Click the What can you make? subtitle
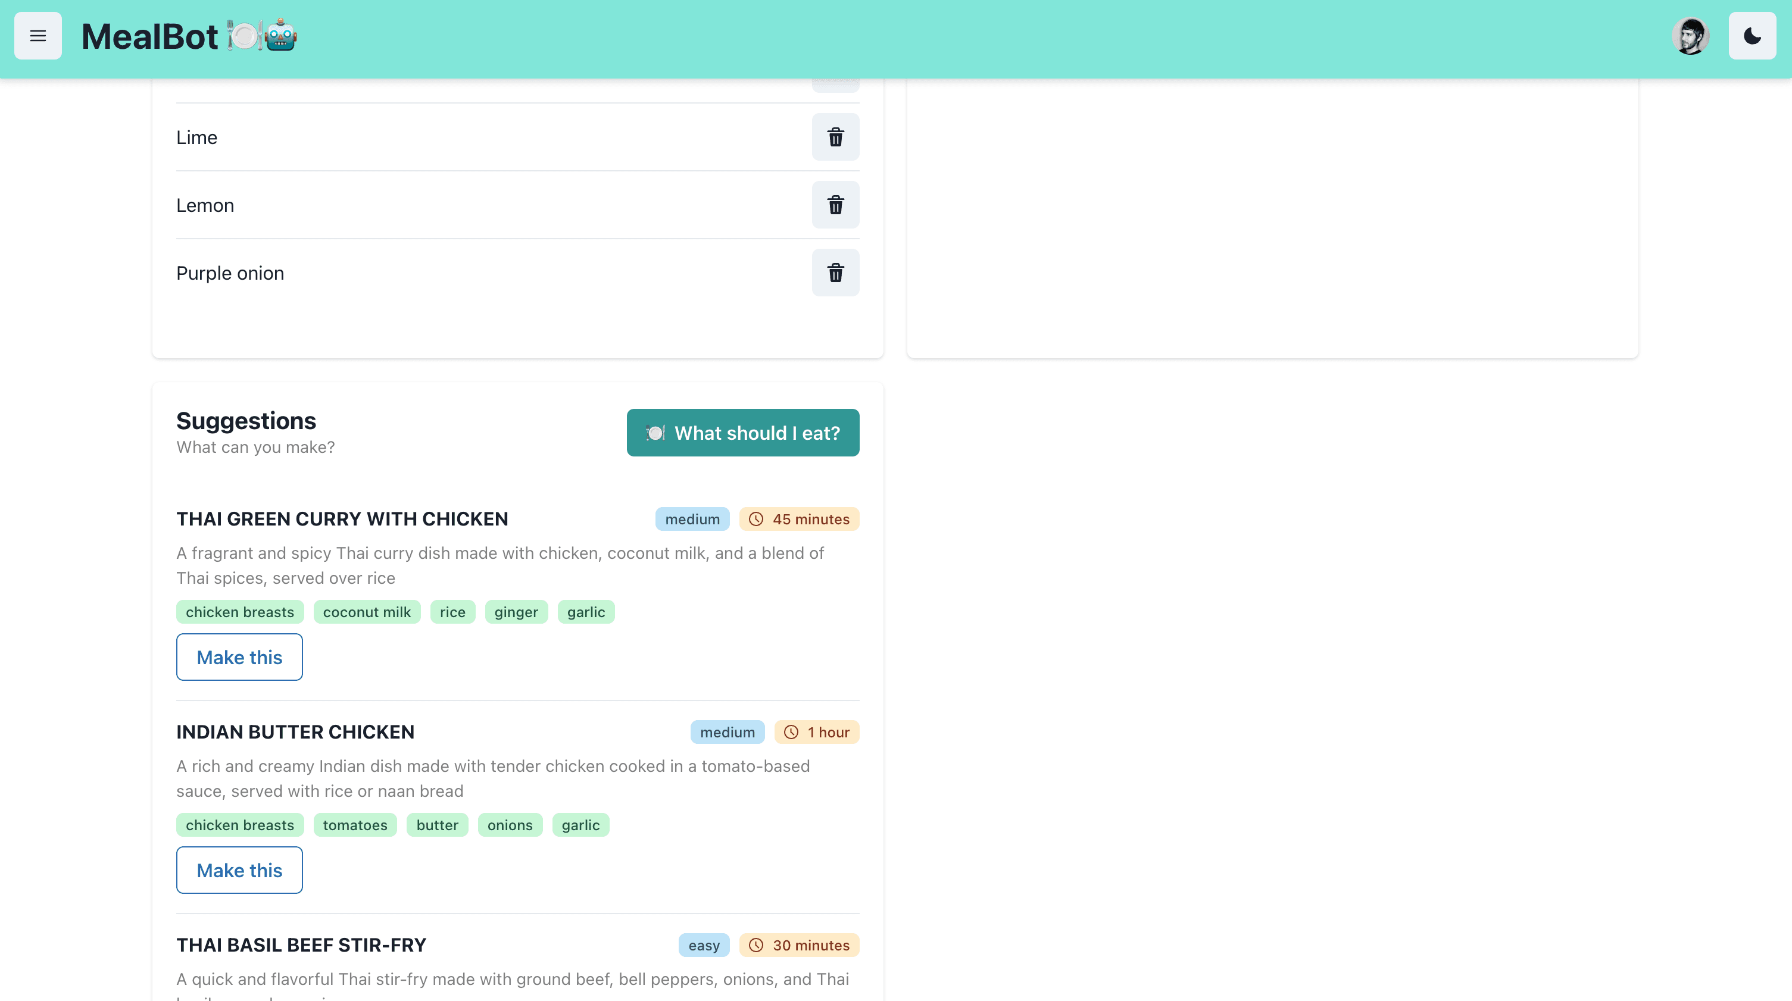The width and height of the screenshot is (1792, 1001). (x=255, y=448)
